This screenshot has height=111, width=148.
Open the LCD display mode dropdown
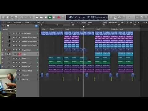click(x=107, y=18)
